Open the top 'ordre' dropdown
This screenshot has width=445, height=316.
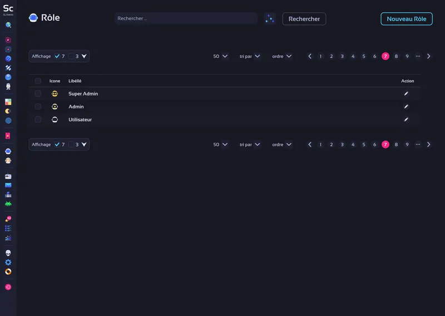click(x=282, y=56)
